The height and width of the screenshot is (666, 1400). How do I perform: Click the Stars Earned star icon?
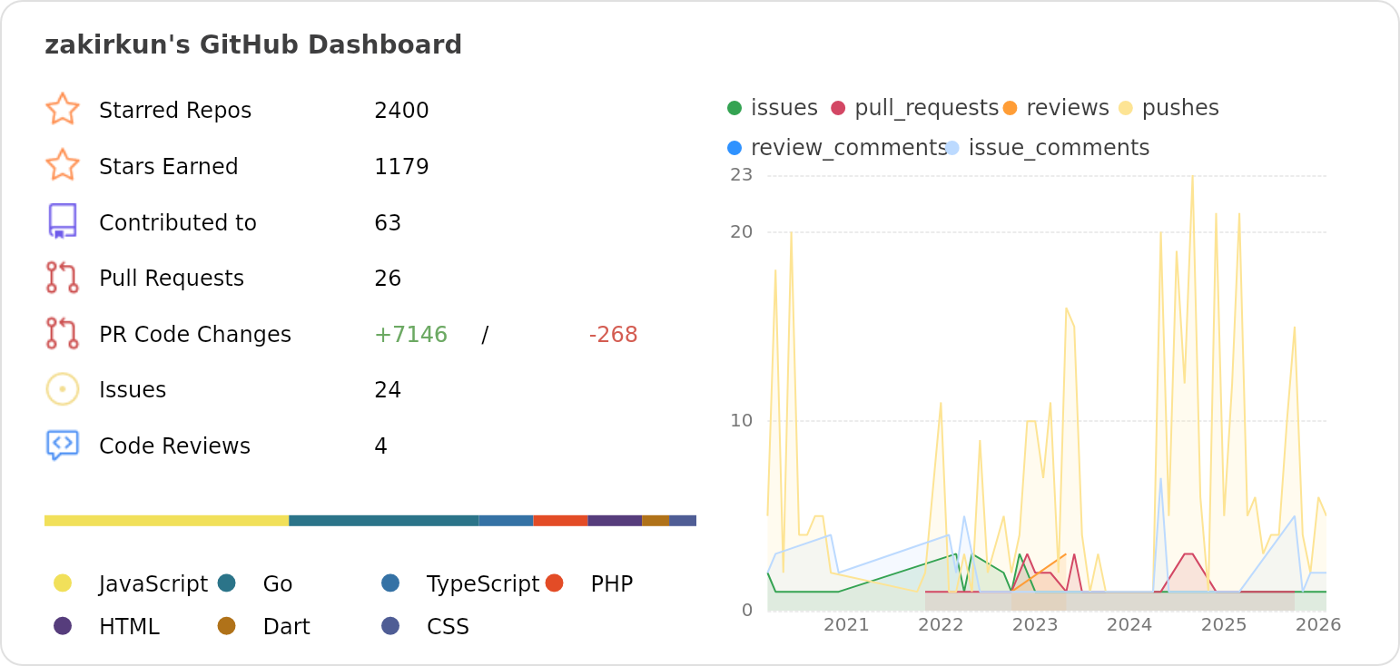[62, 166]
